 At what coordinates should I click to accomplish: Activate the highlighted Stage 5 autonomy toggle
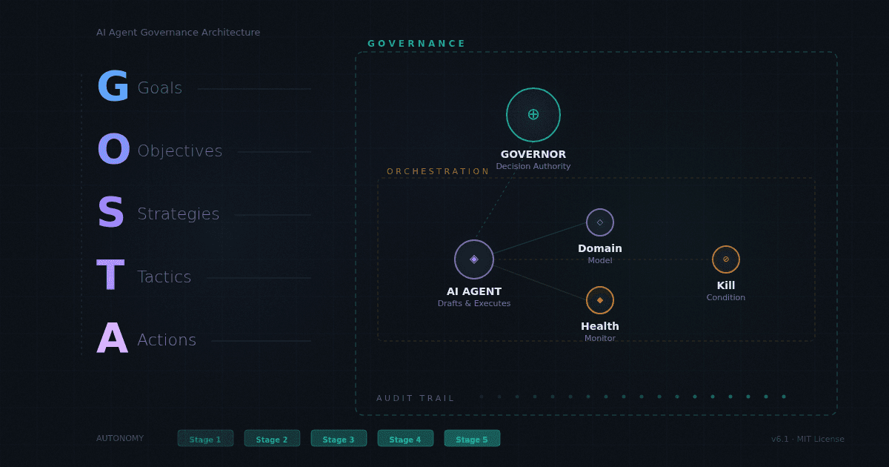(x=472, y=438)
